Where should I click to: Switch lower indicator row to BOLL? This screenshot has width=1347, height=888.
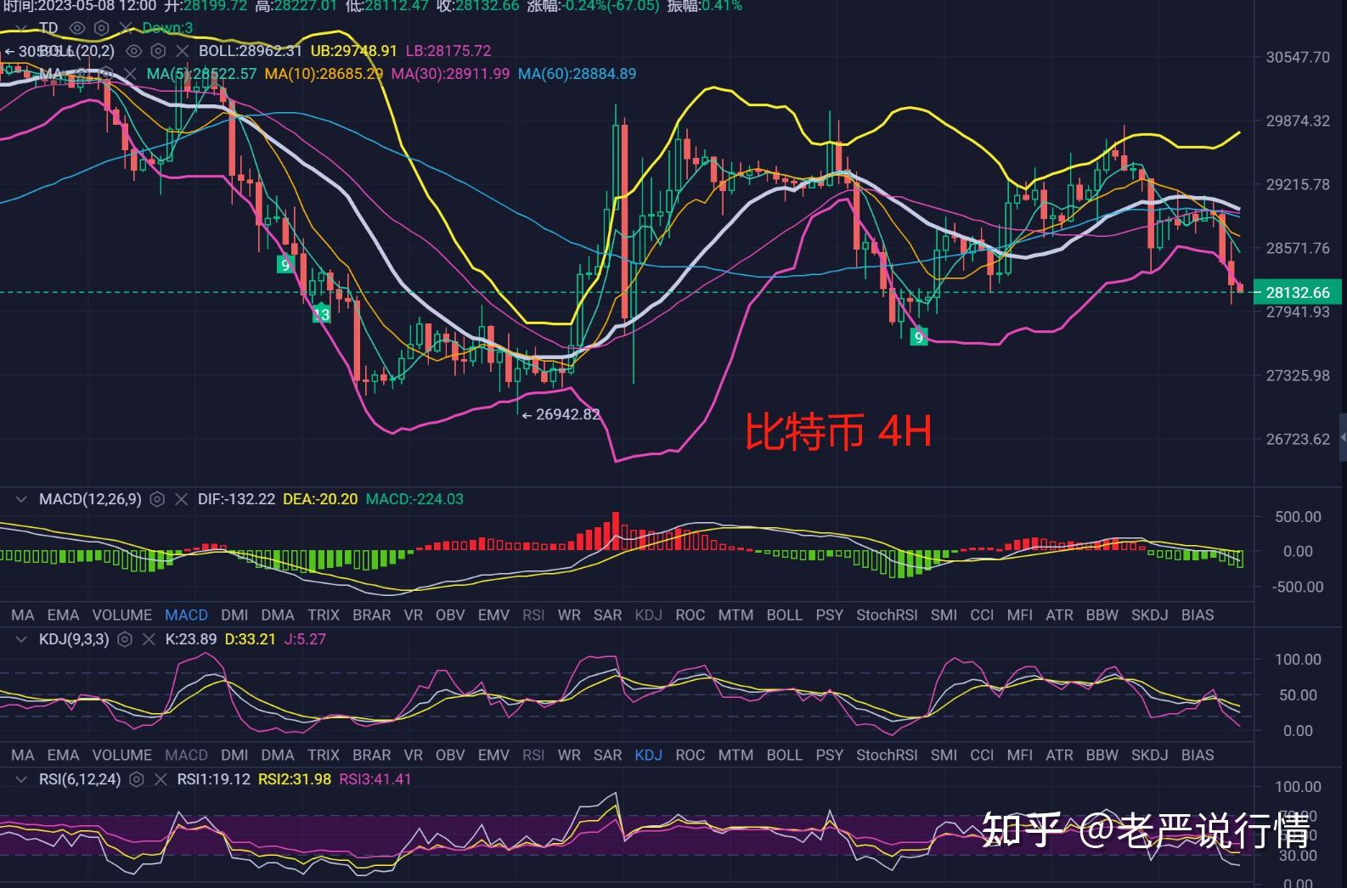[x=784, y=755]
